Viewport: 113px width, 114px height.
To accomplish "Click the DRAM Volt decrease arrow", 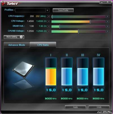I will (49, 26).
